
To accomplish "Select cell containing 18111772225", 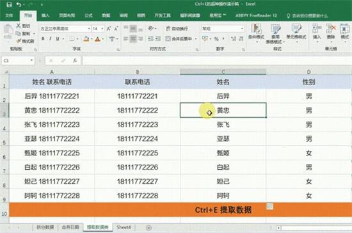I will (138, 153).
